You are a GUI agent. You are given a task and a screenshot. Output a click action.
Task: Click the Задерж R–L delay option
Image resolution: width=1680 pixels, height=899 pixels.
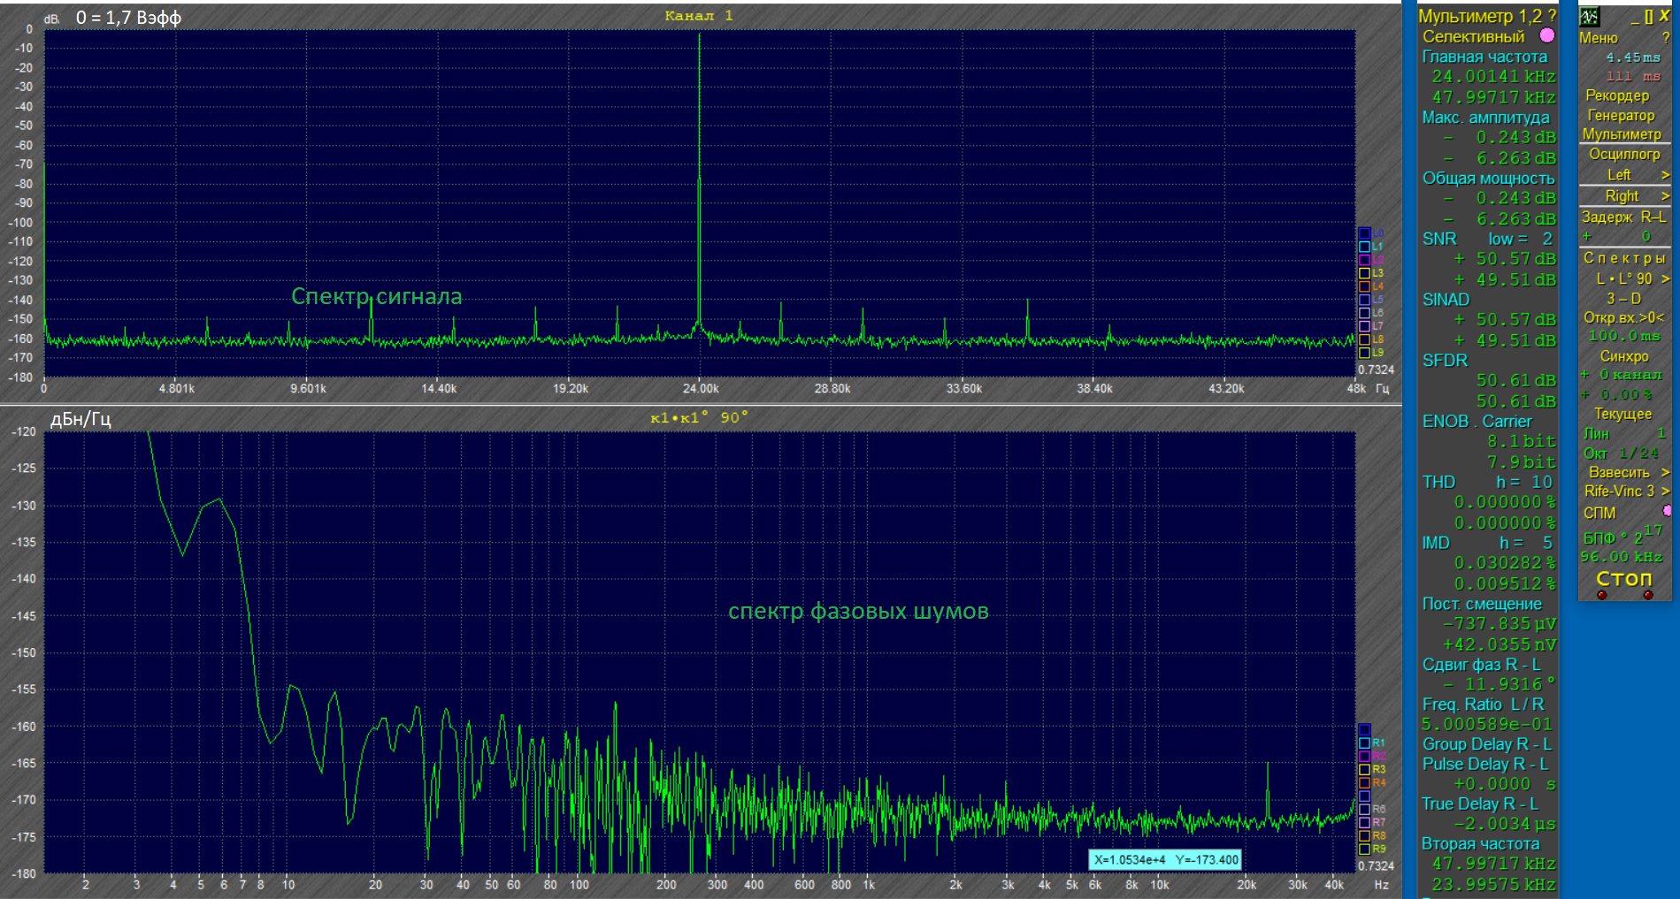tap(1623, 217)
